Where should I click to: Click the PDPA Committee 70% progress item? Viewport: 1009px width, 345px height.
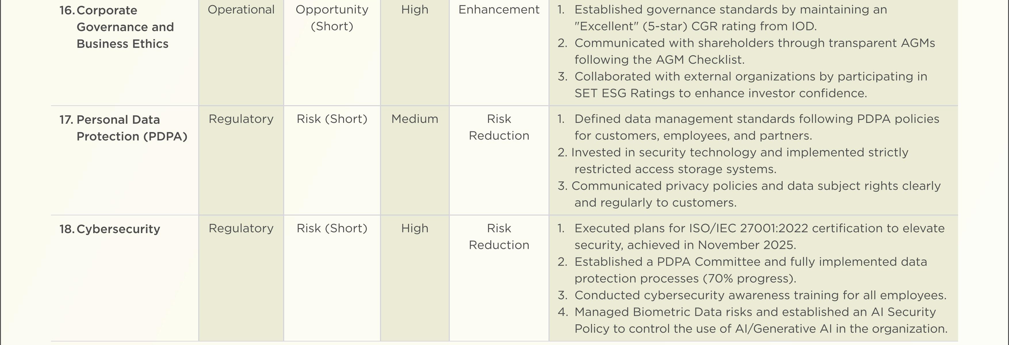point(742,270)
